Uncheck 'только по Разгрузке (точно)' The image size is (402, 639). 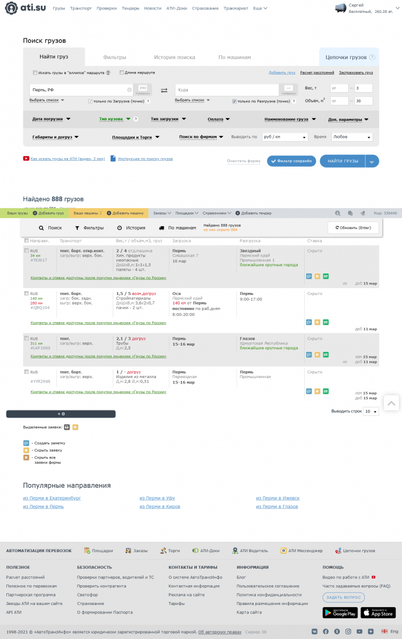point(234,101)
